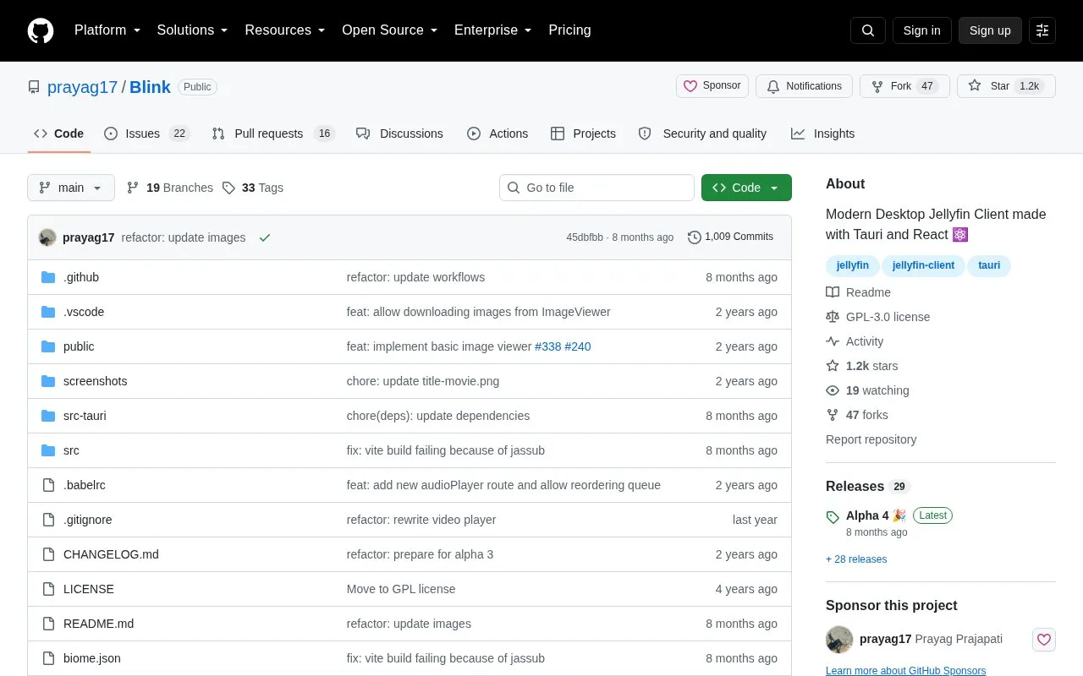Click the Sign up button
The width and height of the screenshot is (1083, 676).
click(x=990, y=30)
